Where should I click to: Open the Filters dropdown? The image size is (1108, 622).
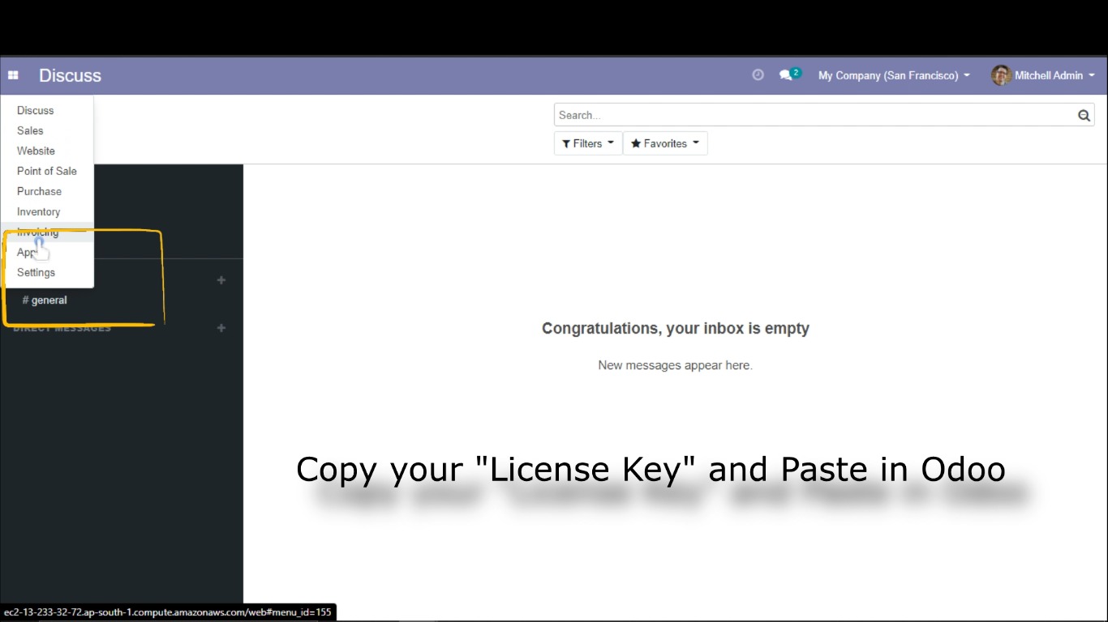coord(588,143)
